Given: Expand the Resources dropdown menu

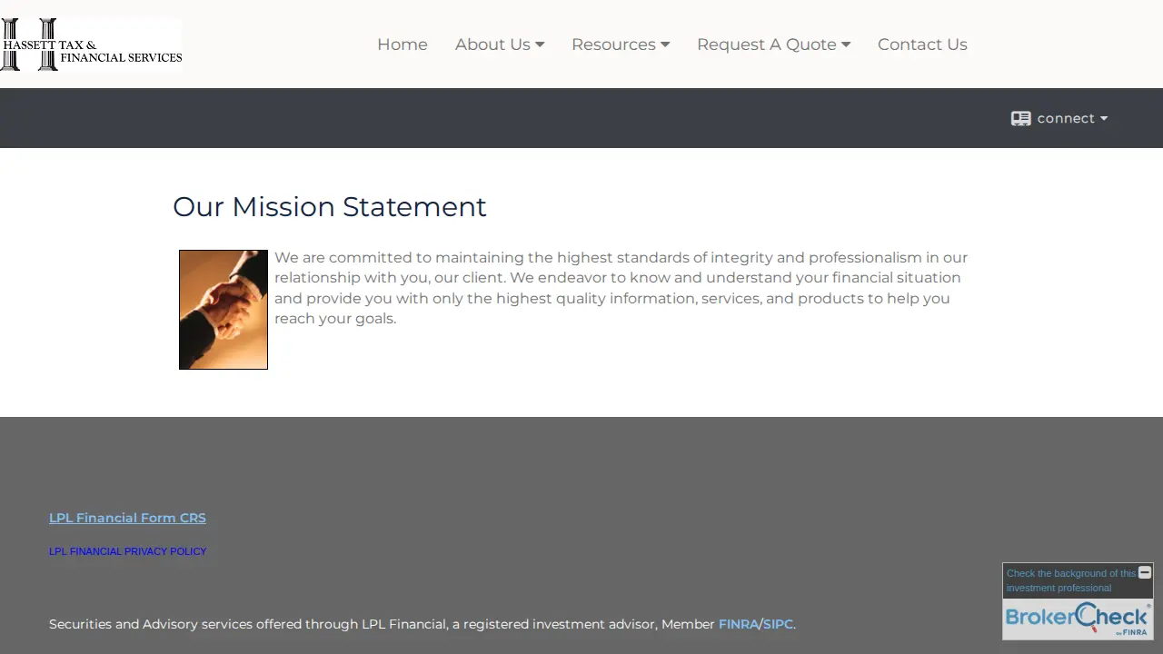Looking at the screenshot, I should pyautogui.click(x=621, y=45).
